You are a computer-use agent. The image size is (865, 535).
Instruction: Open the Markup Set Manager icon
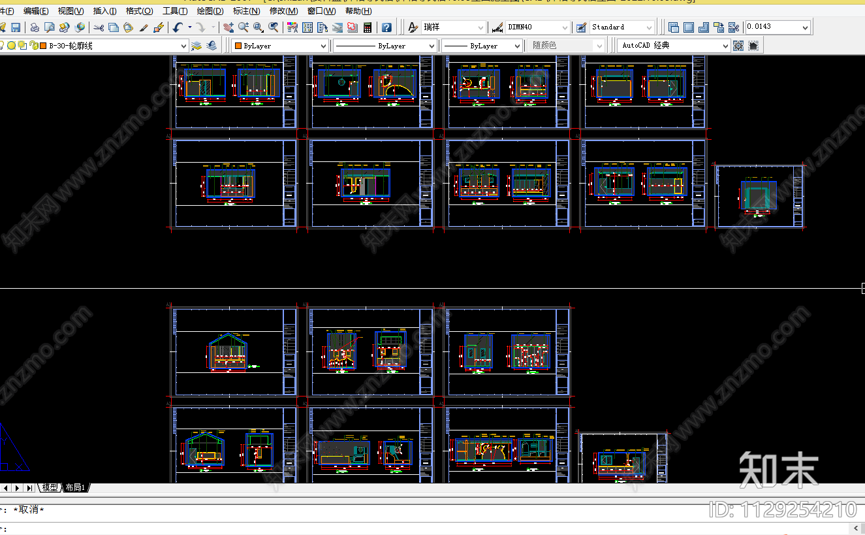tap(352, 27)
